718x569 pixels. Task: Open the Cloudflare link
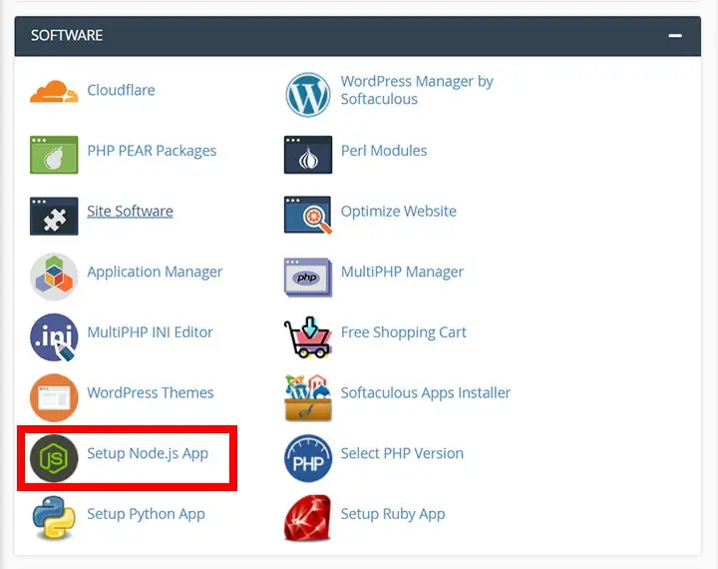[x=121, y=90]
